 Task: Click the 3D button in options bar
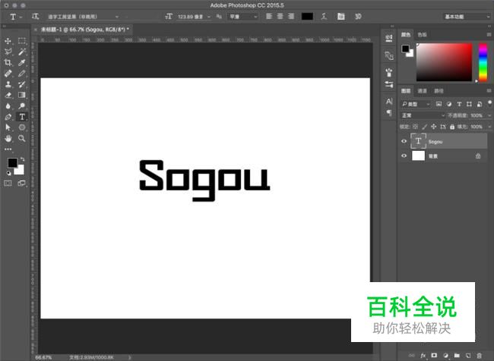(357, 16)
